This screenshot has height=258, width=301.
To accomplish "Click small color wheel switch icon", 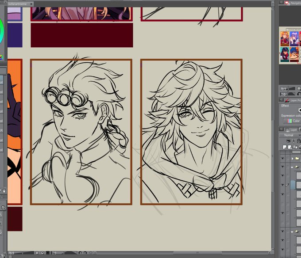I will point(1,57).
